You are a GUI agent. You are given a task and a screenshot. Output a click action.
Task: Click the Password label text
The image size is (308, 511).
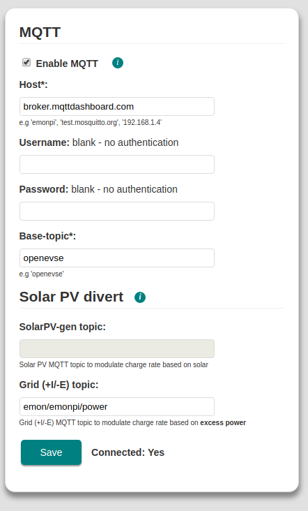tap(44, 189)
